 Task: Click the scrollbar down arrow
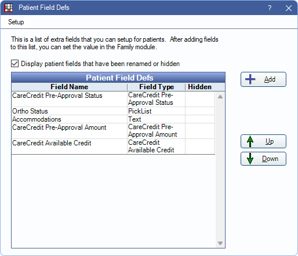point(220,243)
